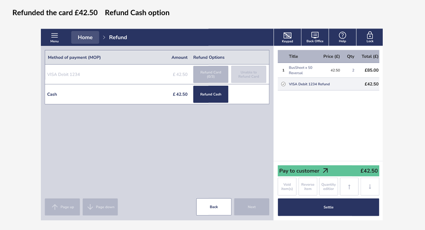Open the Quantity editor
Screen dimensions: 425x230
(x=328, y=187)
